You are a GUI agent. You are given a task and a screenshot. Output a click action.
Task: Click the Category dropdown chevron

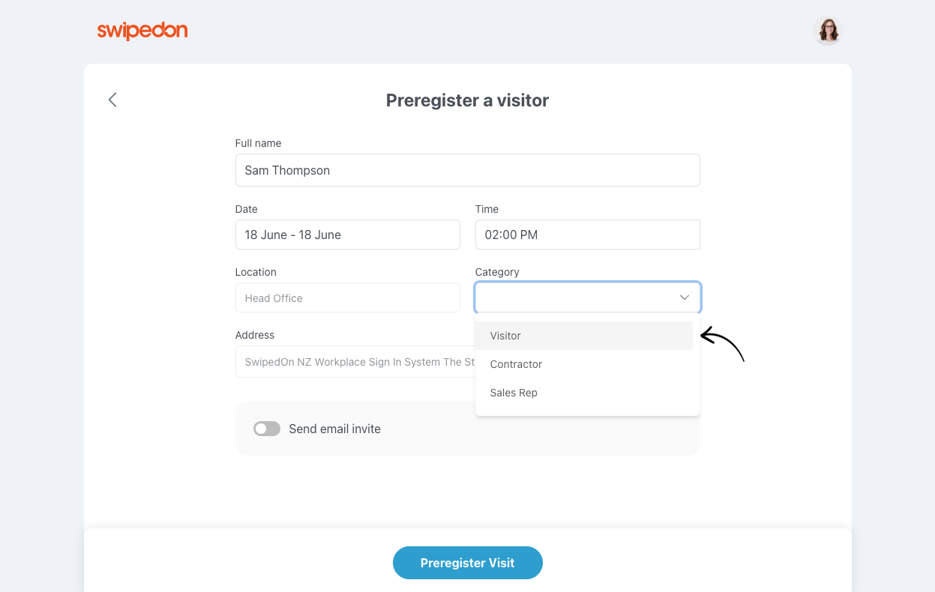coord(684,297)
